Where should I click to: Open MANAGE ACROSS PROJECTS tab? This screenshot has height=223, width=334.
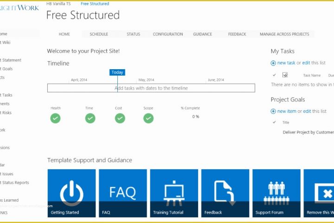284,34
